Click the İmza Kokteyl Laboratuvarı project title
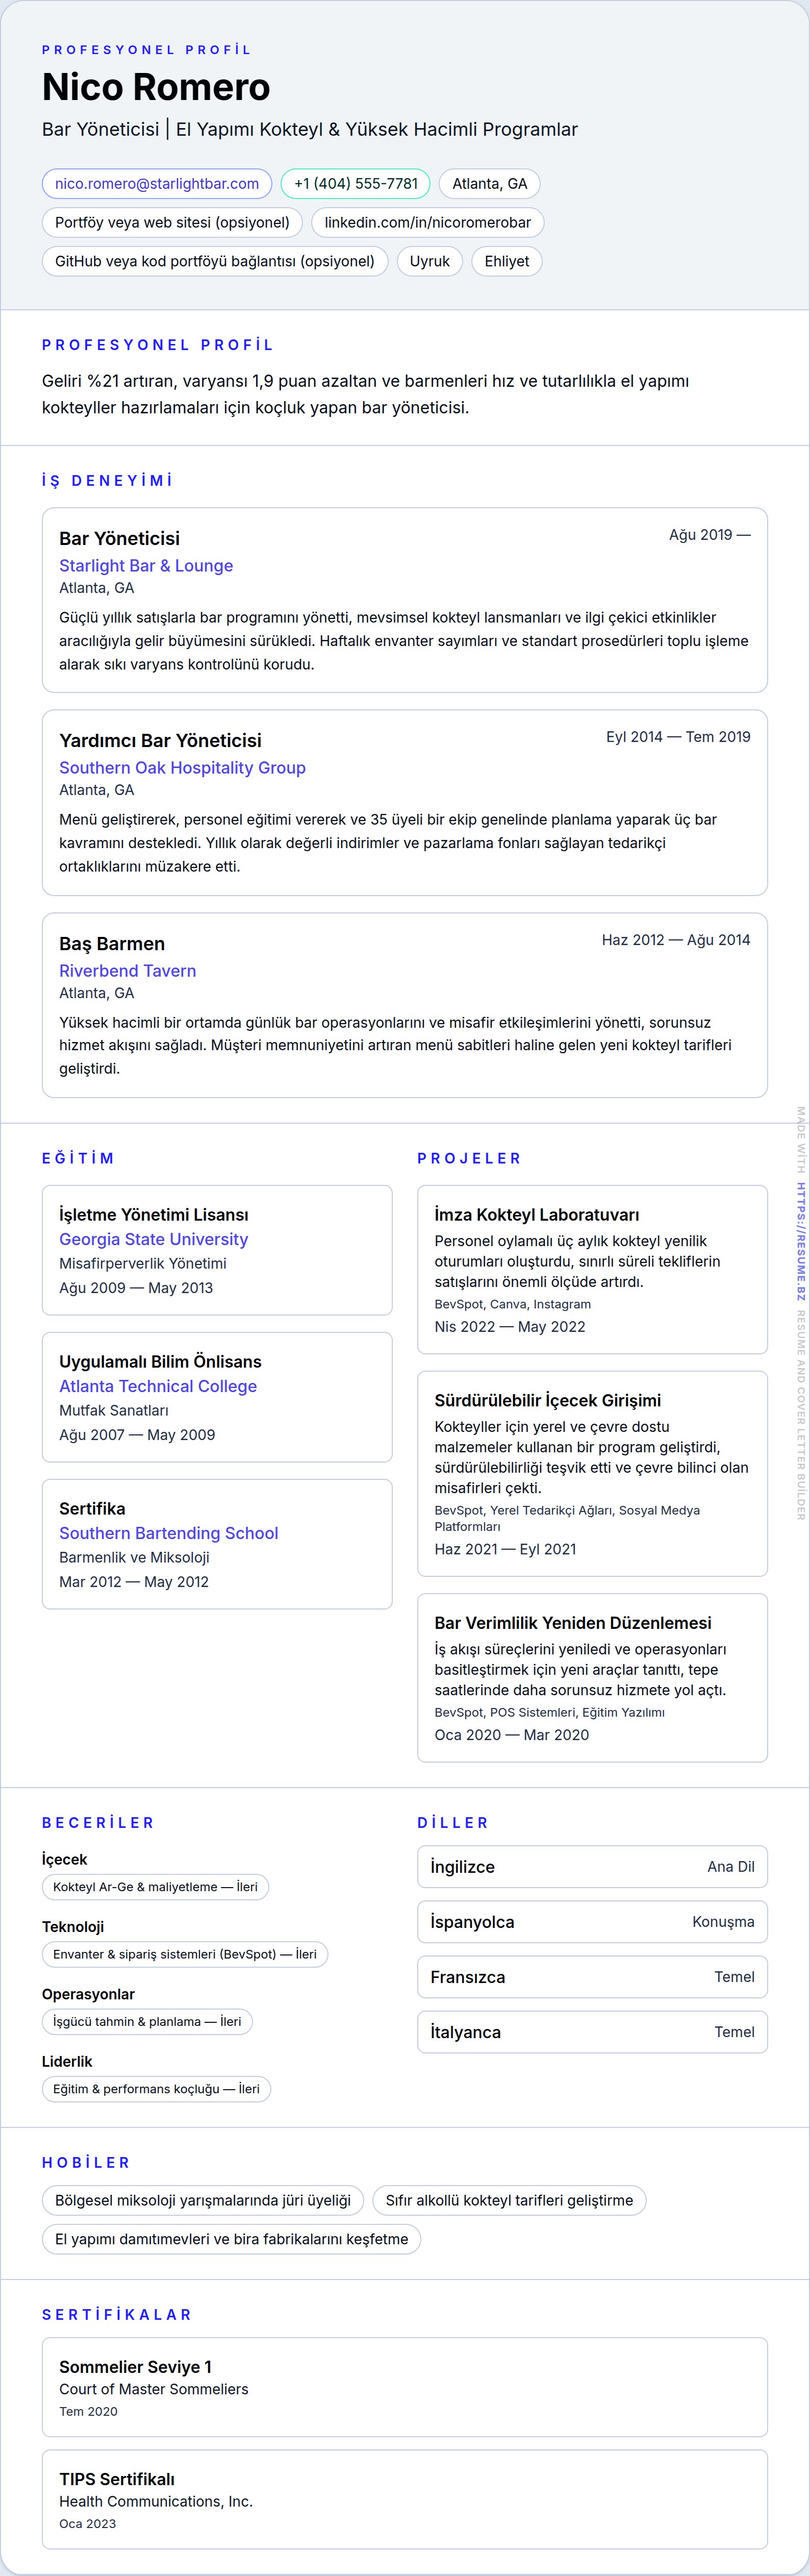This screenshot has height=2576, width=810. coord(536,1215)
